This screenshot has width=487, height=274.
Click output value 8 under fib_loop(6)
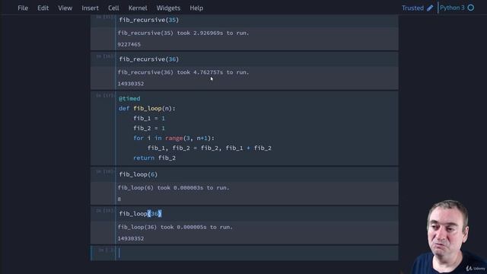pyautogui.click(x=119, y=199)
